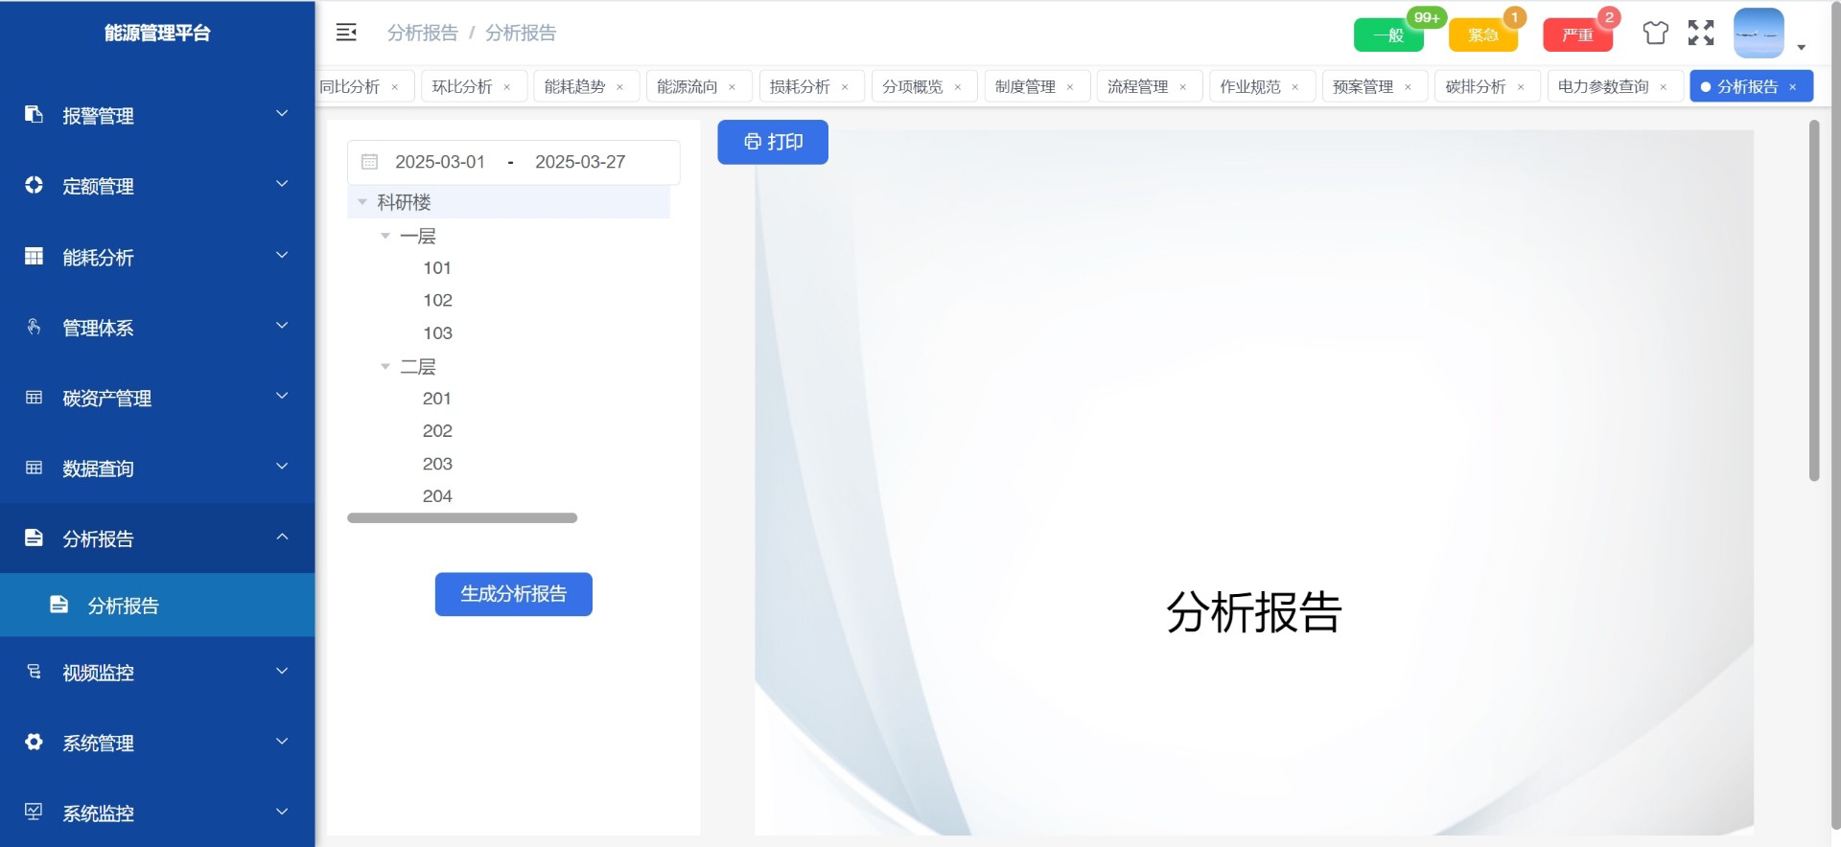The width and height of the screenshot is (1841, 847).
Task: Close the 流程管理 tab
Action: click(x=1182, y=87)
